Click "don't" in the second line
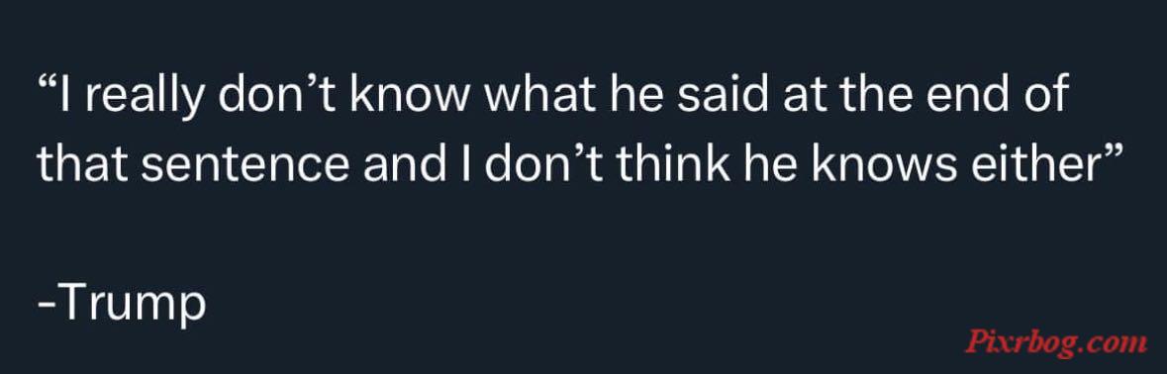 549,165
